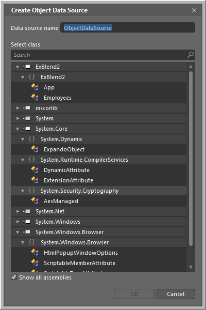Click the System.Core assembly icon
Viewport: 206px width, 310px height.
(27, 129)
